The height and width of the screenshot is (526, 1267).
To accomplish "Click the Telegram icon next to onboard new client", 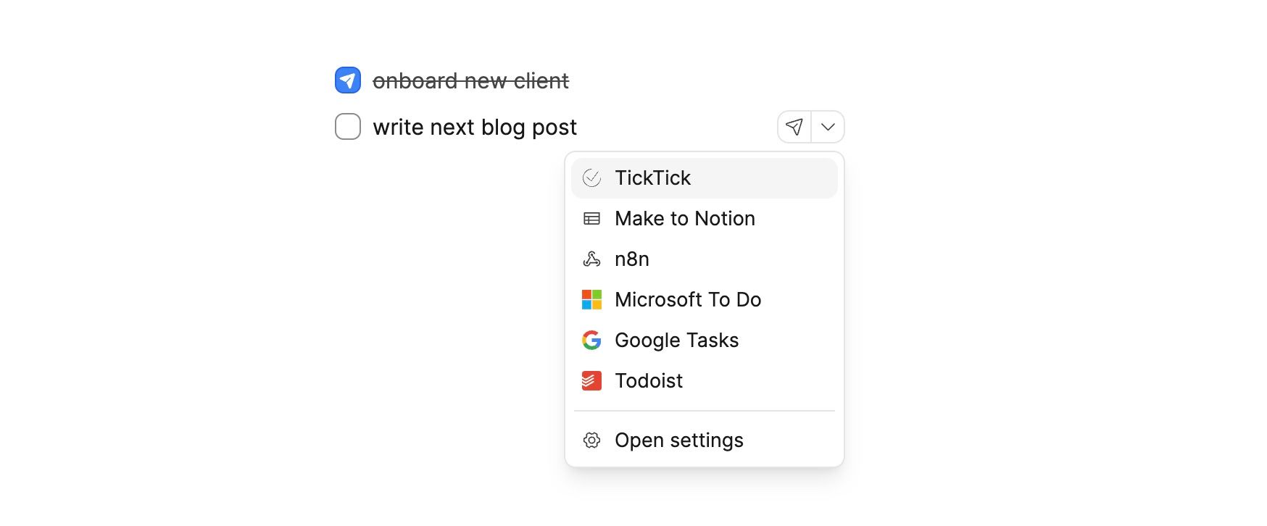I will click(348, 80).
